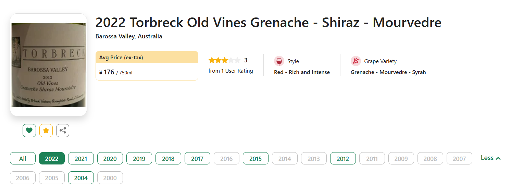Open the Red - Rich and Intense link
This screenshot has width=511, height=196.
(x=302, y=72)
